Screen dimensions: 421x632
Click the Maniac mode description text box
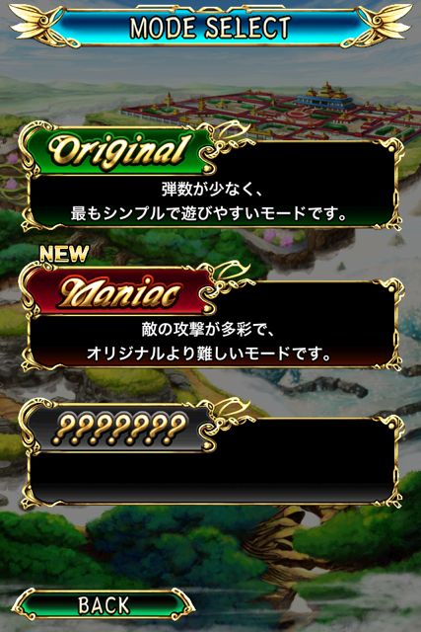coord(213,342)
